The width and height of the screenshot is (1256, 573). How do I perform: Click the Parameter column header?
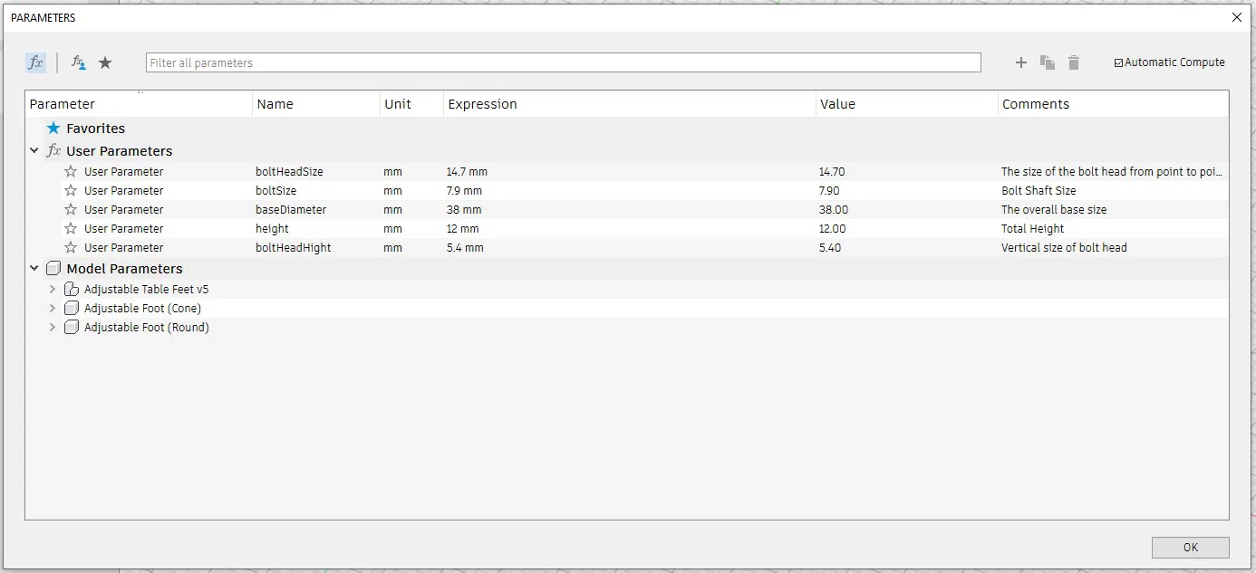click(x=139, y=104)
